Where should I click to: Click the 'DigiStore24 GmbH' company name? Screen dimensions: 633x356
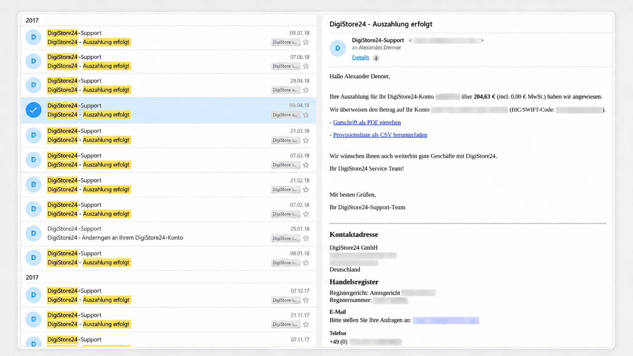pyautogui.click(x=354, y=247)
